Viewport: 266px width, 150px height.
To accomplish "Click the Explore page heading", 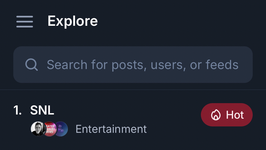I will (73, 21).
